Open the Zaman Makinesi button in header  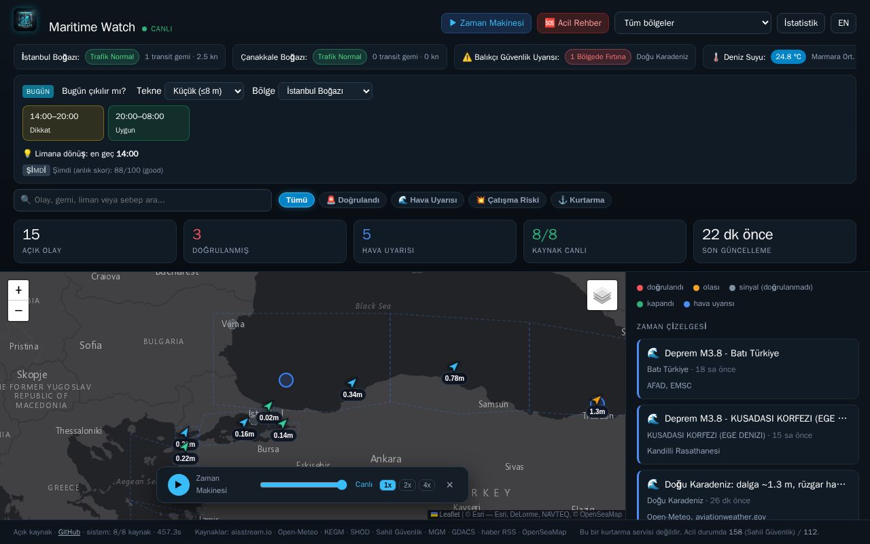pyautogui.click(x=486, y=22)
